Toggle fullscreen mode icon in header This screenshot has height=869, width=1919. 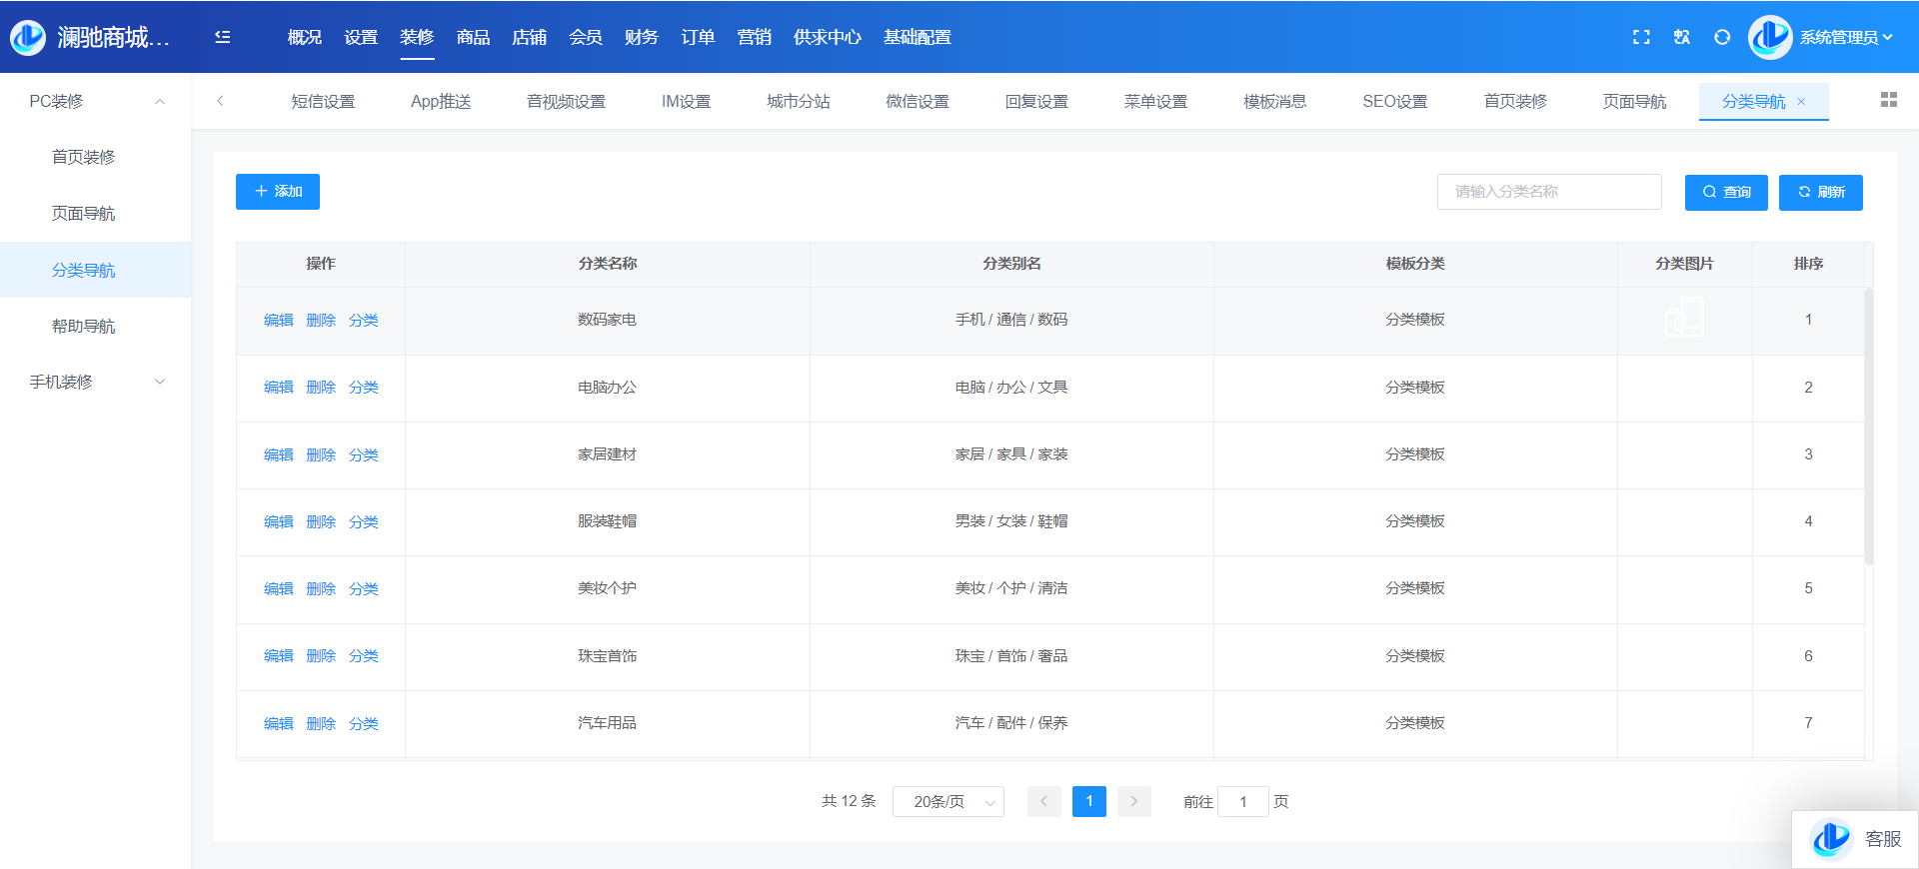(1641, 37)
